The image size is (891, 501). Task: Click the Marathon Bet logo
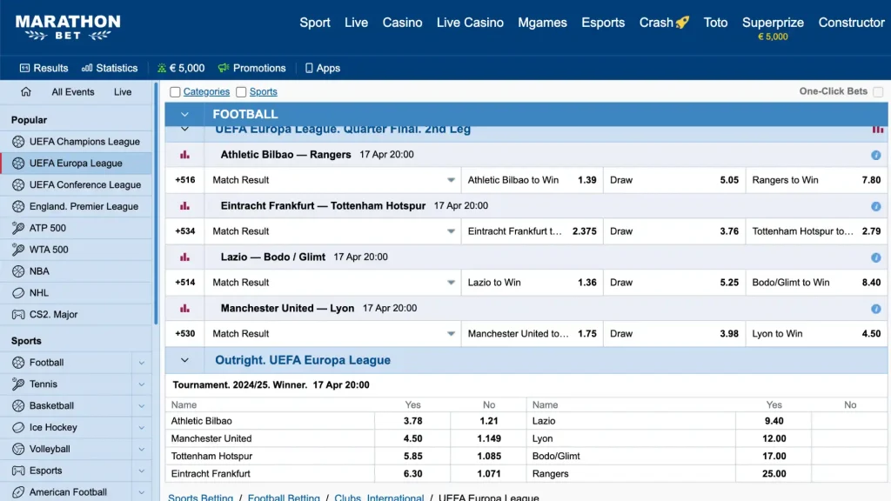tap(68, 27)
